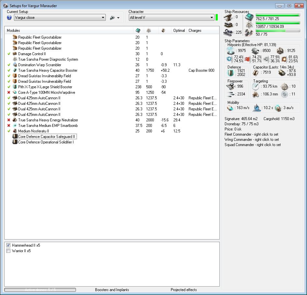Click the powergrid bar 10857 / 10934.09
The height and width of the screenshot is (295, 307).
(278, 23)
